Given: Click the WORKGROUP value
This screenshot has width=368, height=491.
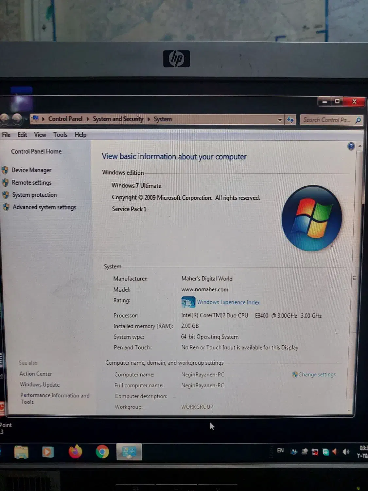Looking at the screenshot, I should pyautogui.click(x=197, y=407).
